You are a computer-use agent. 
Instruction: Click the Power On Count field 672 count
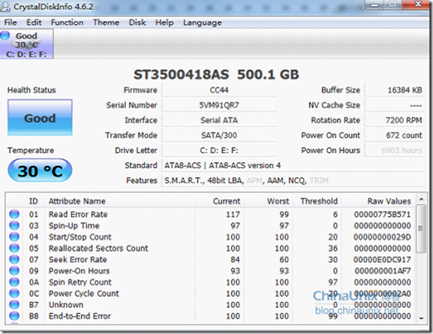pyautogui.click(x=395, y=135)
